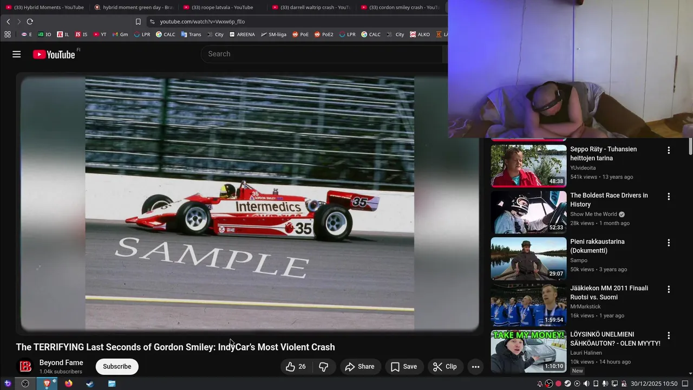Save the video to a playlist
The height and width of the screenshot is (390, 693).
404,367
